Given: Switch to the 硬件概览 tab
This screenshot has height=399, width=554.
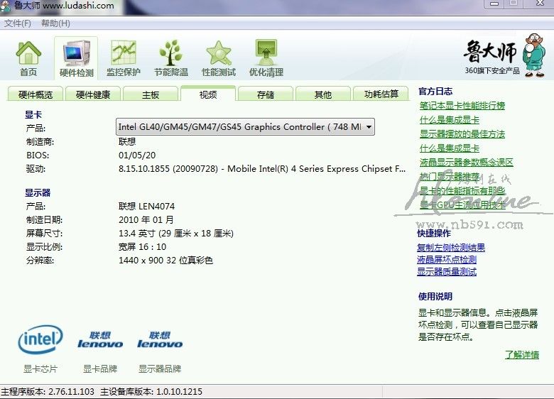Looking at the screenshot, I should 36,94.
